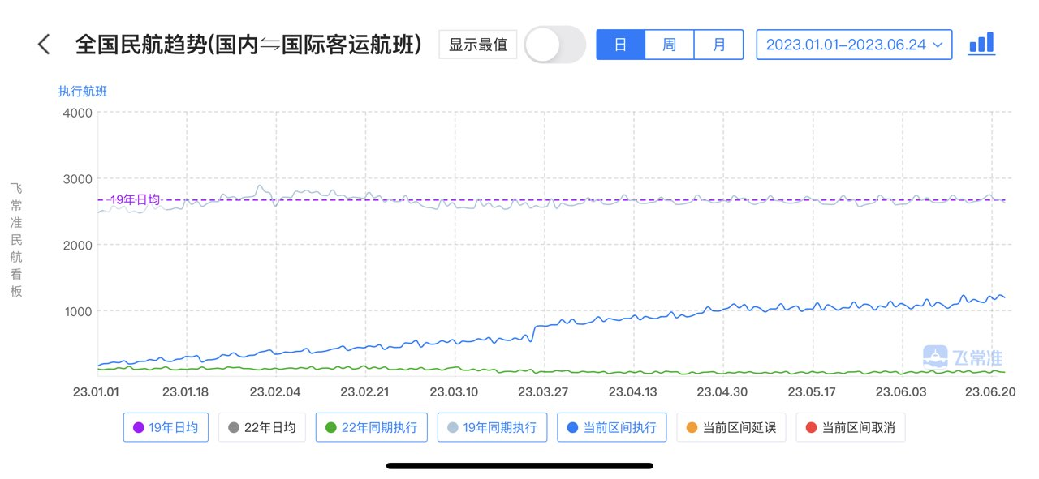Click the 22年日均 legend button
The image size is (1039, 479).
pyautogui.click(x=262, y=427)
